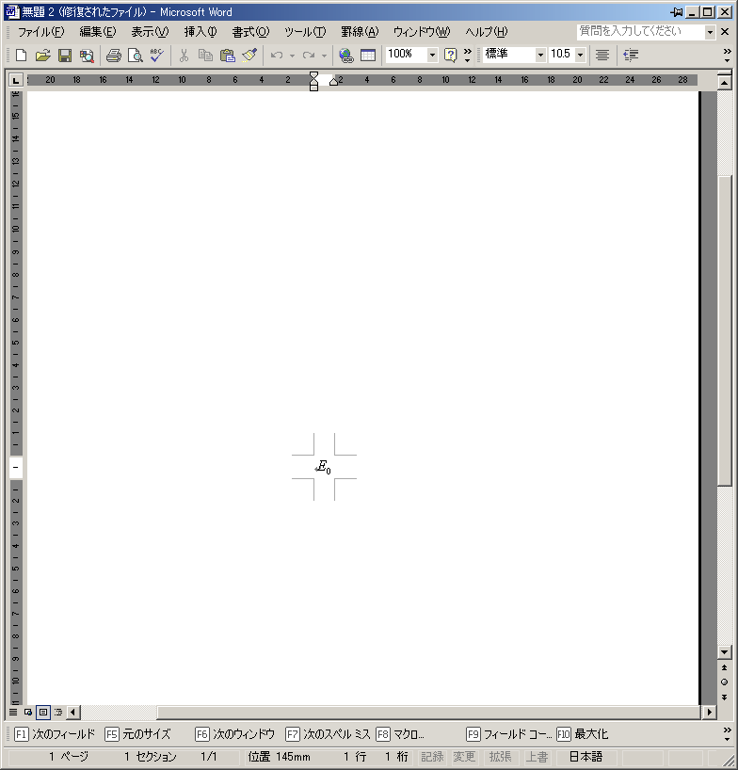The image size is (738, 770).
Task: Click the F8 マクロ button
Action: pyautogui.click(x=400, y=734)
